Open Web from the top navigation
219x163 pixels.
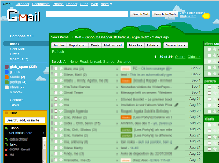point(94,4)
